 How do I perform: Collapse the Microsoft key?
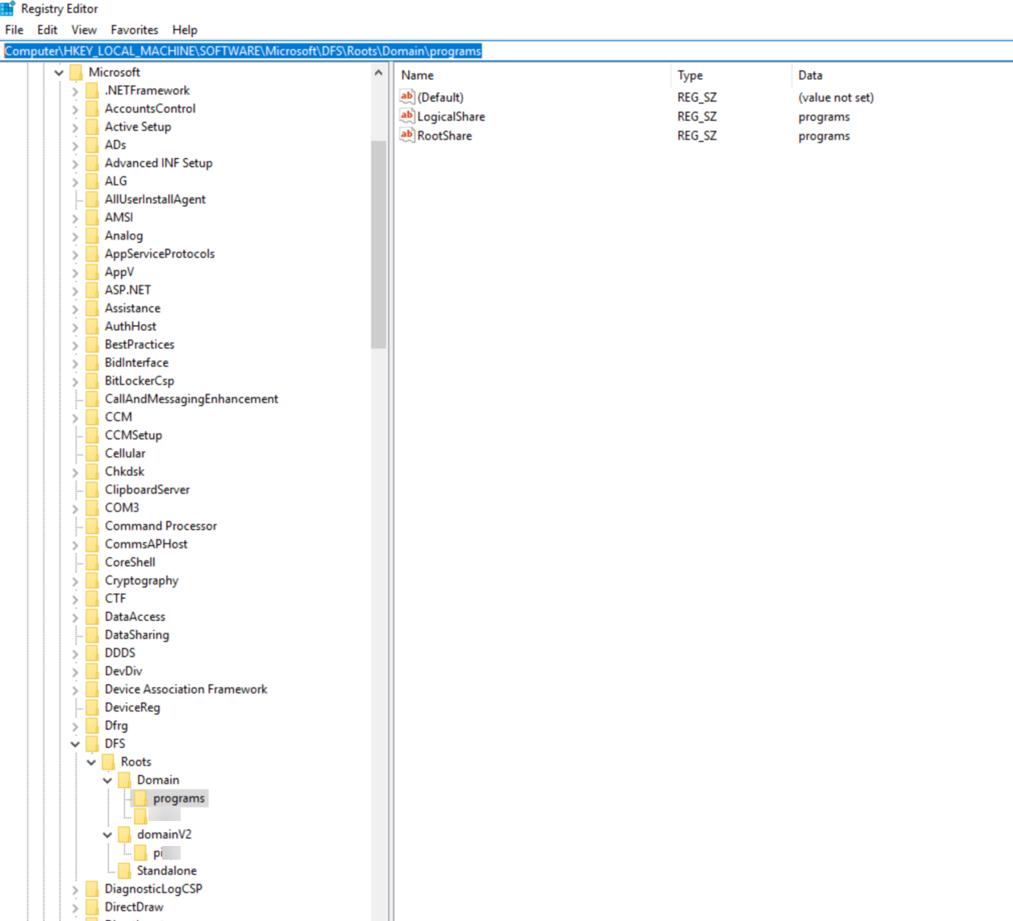(x=59, y=73)
